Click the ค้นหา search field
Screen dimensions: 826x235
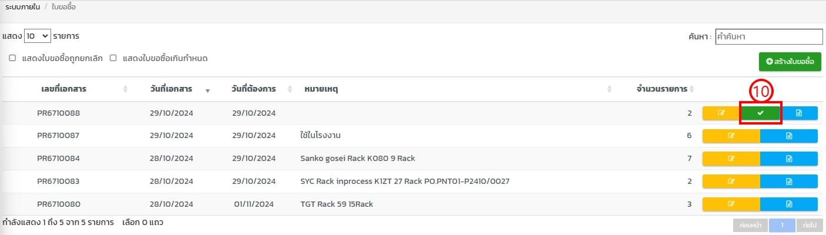[768, 36]
